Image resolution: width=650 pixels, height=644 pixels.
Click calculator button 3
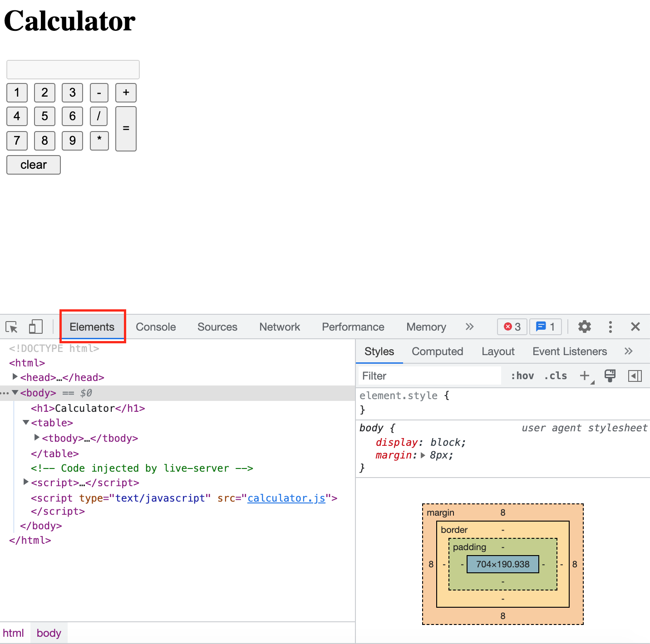(72, 93)
